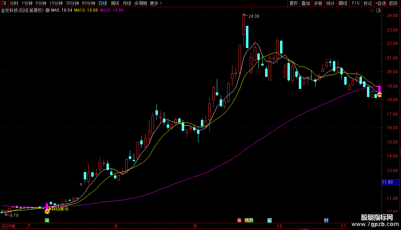Select the 分时 intraday tab
Image resolution: width=401 pixels, height=230 pixels.
14,3
